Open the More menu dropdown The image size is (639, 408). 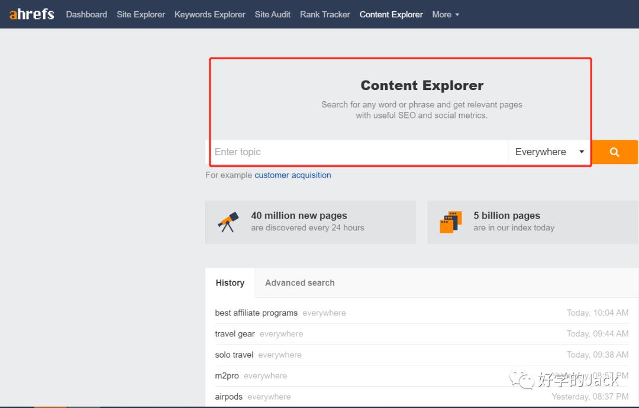(x=446, y=14)
